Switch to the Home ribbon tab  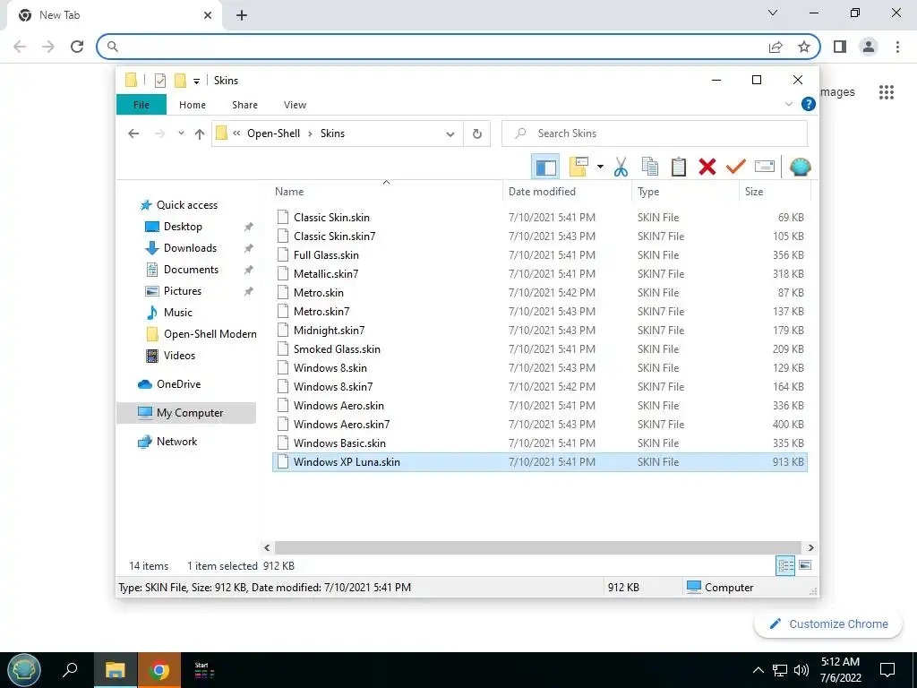click(x=193, y=105)
